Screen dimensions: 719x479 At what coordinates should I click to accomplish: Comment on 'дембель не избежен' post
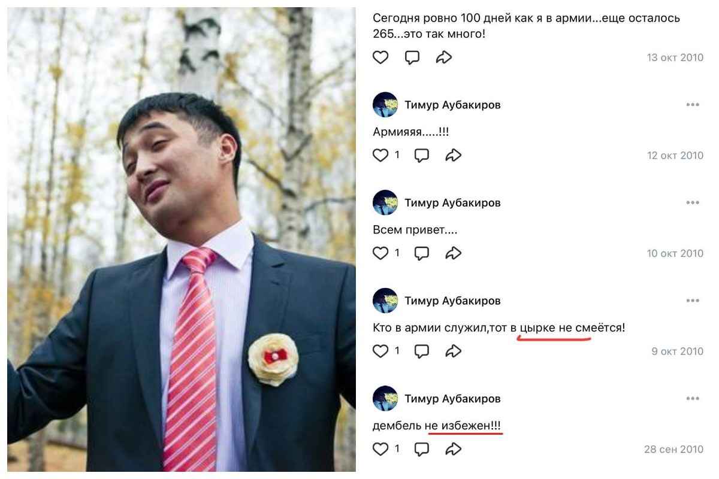pyautogui.click(x=422, y=448)
